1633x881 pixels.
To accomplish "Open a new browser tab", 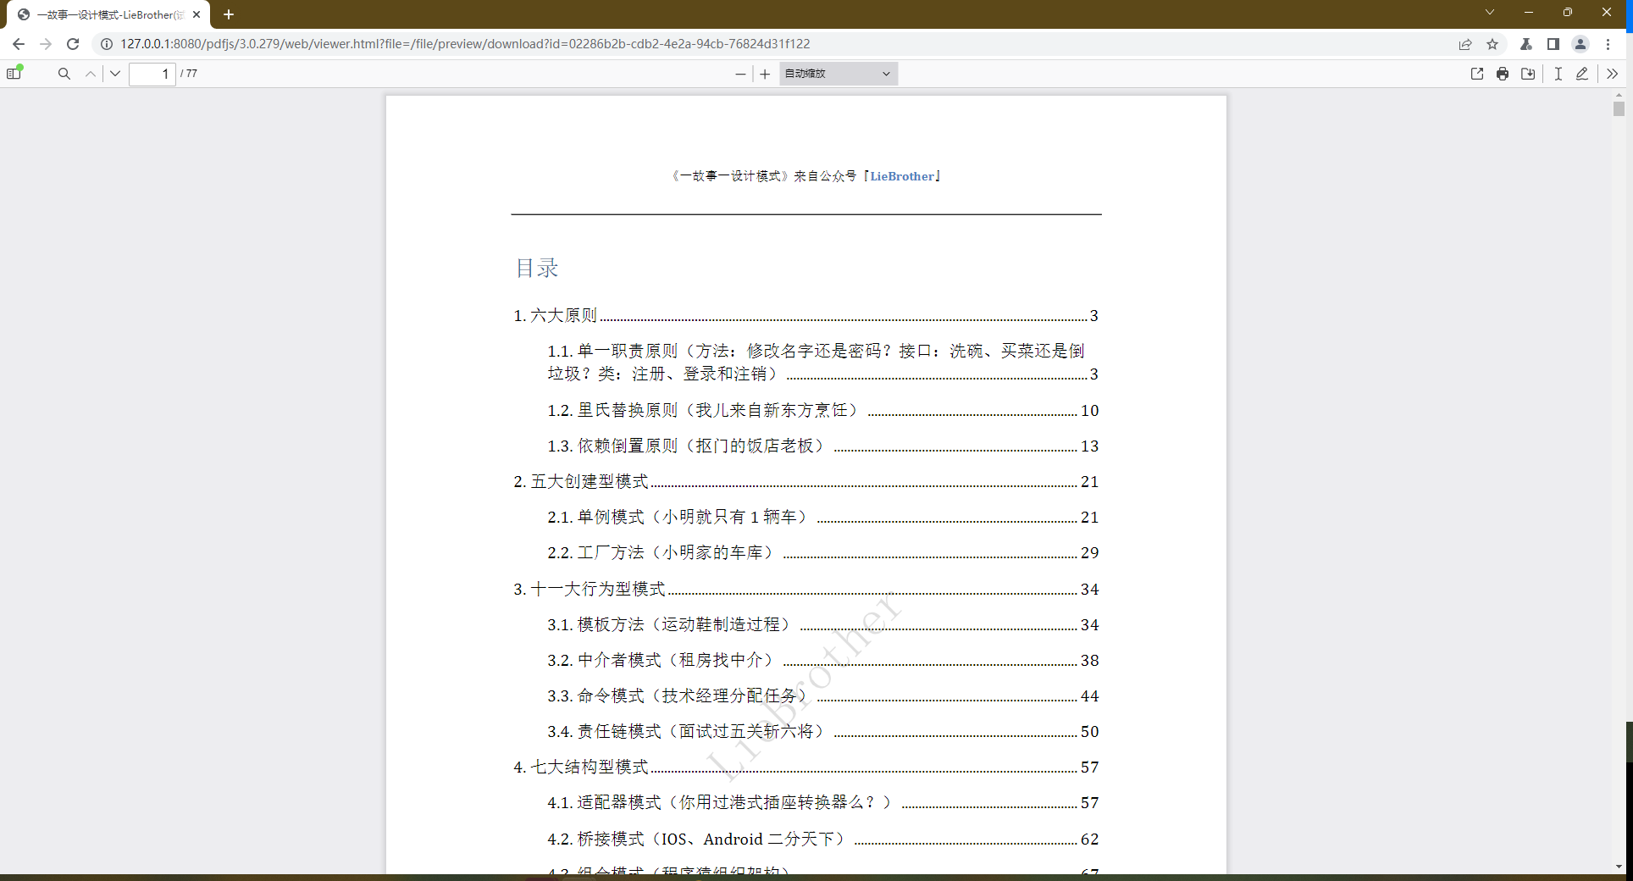I will [229, 14].
